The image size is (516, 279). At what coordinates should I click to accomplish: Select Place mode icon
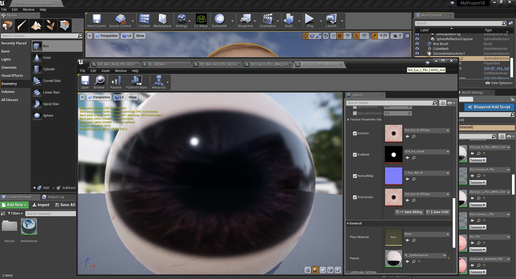pos(8,26)
